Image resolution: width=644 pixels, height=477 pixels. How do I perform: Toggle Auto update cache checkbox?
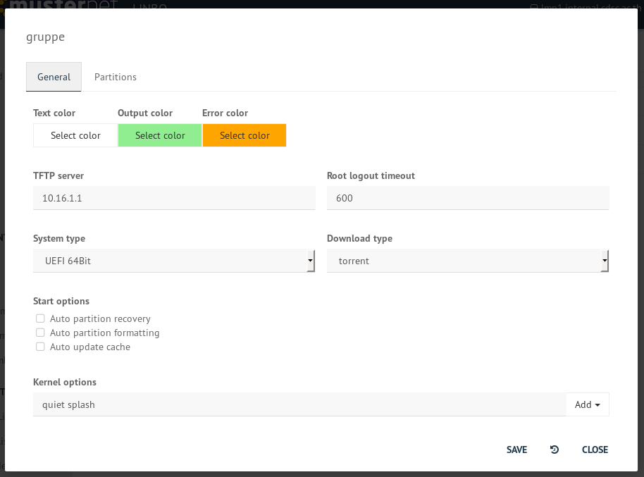41,347
